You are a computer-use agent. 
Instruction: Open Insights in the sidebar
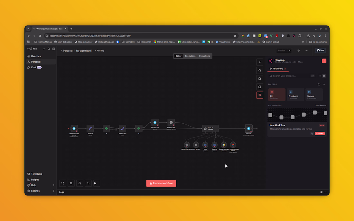pyautogui.click(x=41, y=180)
